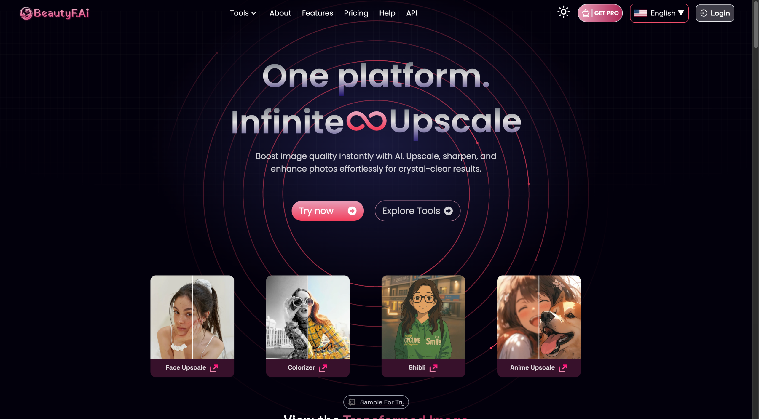This screenshot has height=419, width=759.
Task: Open the English language selector
Action: click(x=659, y=13)
